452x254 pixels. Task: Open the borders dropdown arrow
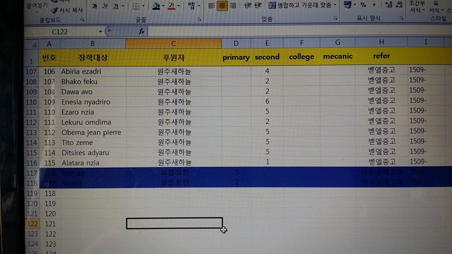tap(144, 6)
